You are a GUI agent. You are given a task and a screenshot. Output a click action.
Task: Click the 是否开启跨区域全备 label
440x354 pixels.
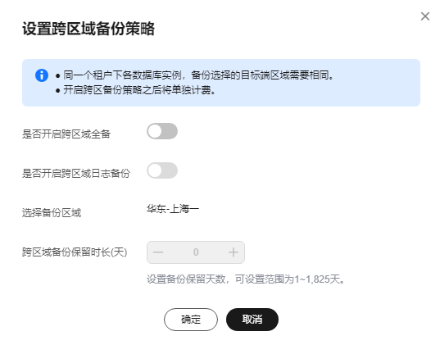pos(66,134)
